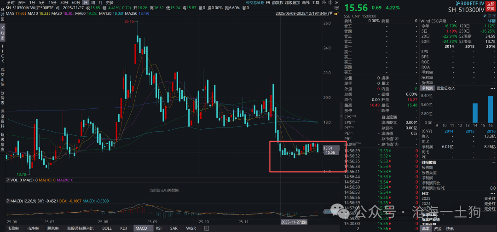The width and height of the screenshot is (497, 232).
Task: Click the three-dots more icon beside 营业总收入
Action: pyautogui.click(x=493, y=88)
